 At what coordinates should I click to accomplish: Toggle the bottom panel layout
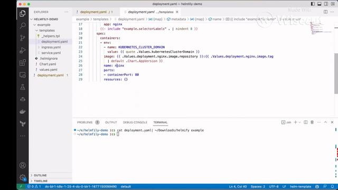(319, 4)
